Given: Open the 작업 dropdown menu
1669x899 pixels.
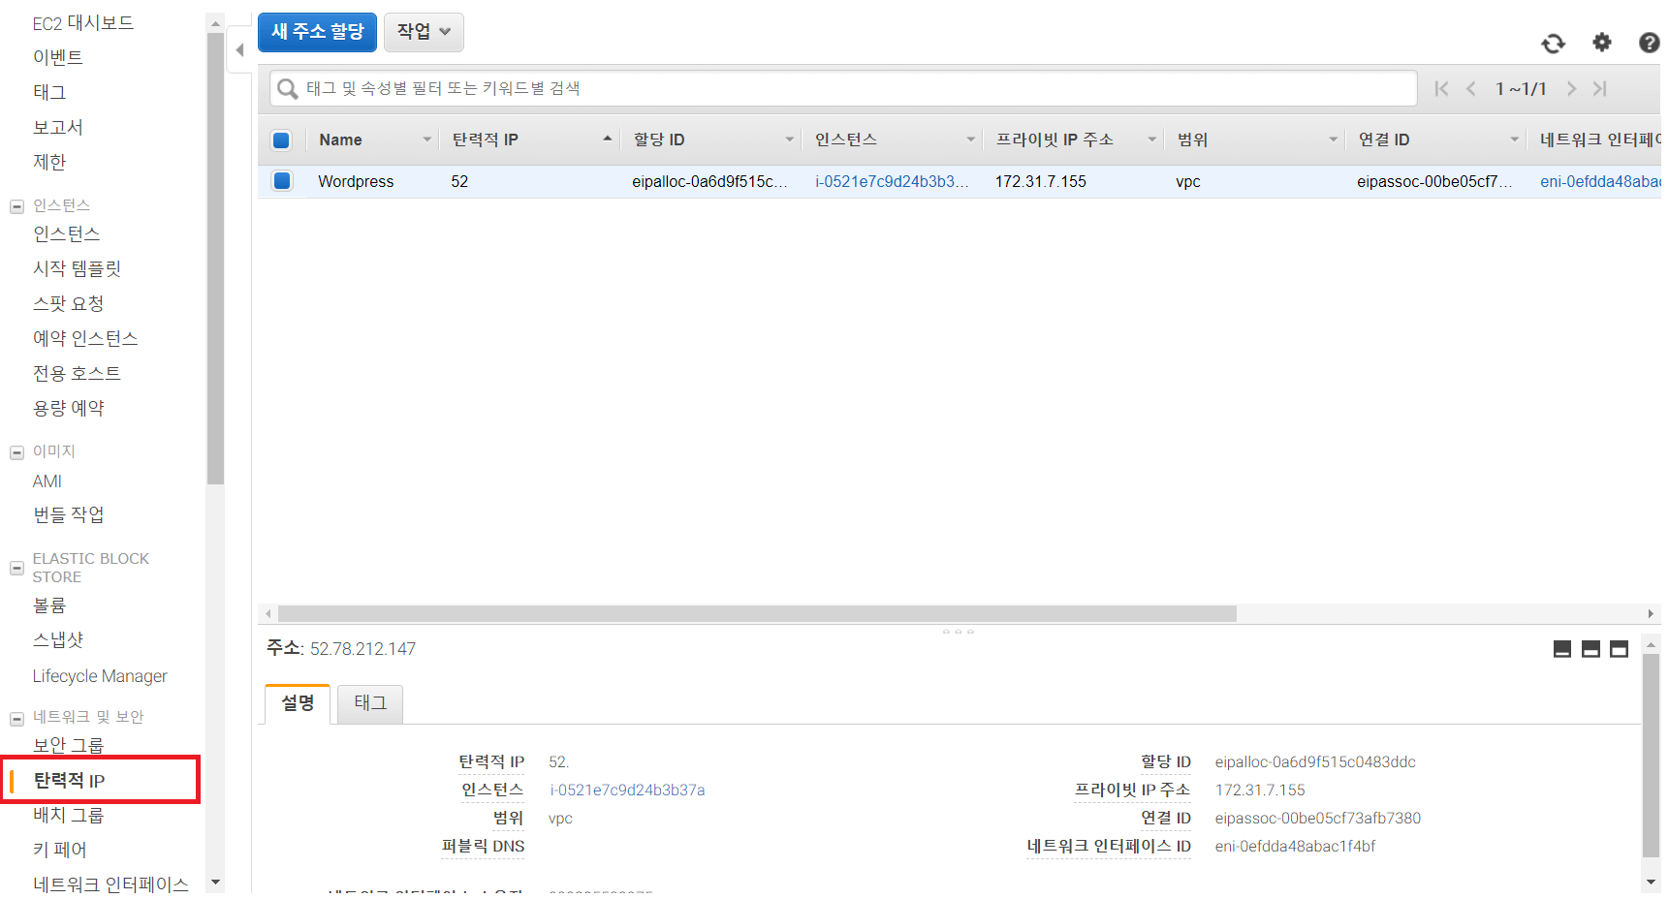Looking at the screenshot, I should (424, 32).
